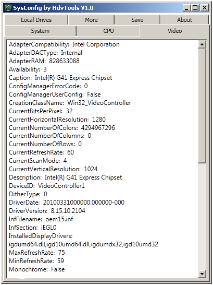
Task: Click the CurrentNumberOfRows: 0 line
Action: pyautogui.click(x=45, y=144)
